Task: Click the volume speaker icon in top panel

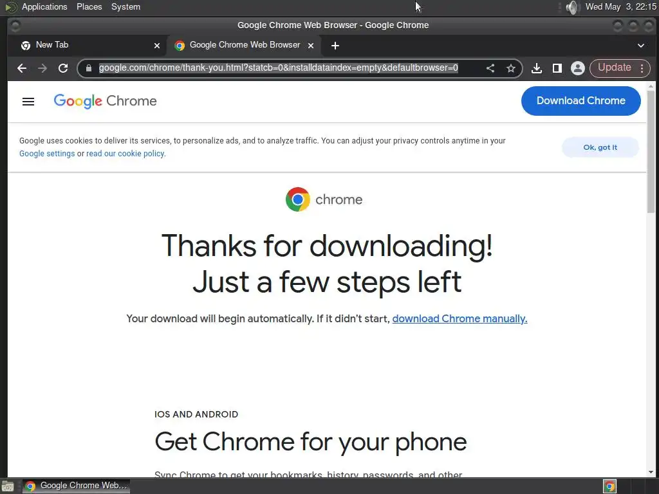Action: tap(571, 7)
